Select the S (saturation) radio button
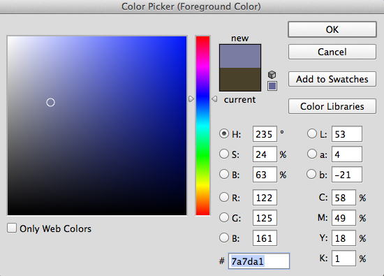Screen dimensions: 384x276 pyautogui.click(x=224, y=154)
